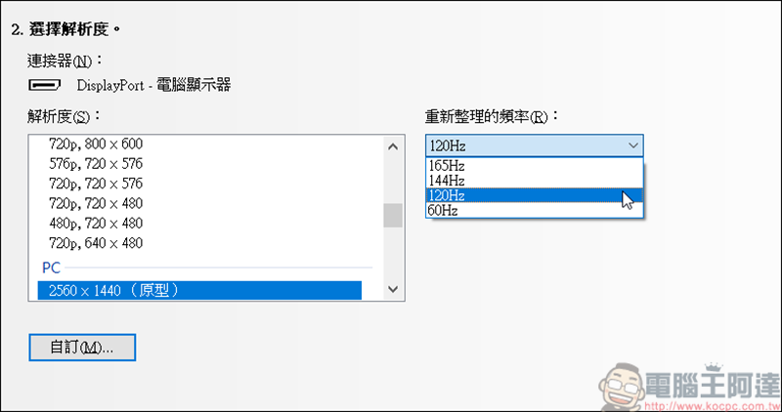The height and width of the screenshot is (412, 782).
Task: Select 720p, 800 × 600 resolution
Action: click(x=103, y=144)
